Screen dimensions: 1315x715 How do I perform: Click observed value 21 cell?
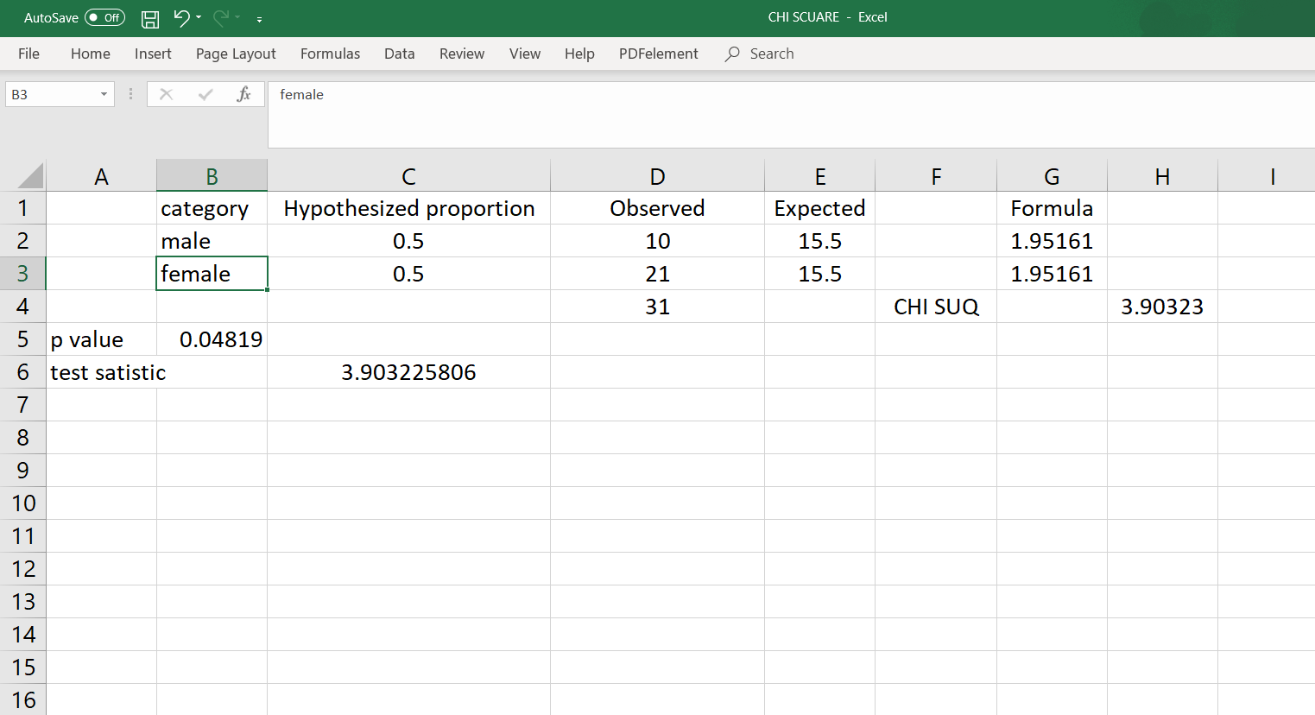coord(657,274)
